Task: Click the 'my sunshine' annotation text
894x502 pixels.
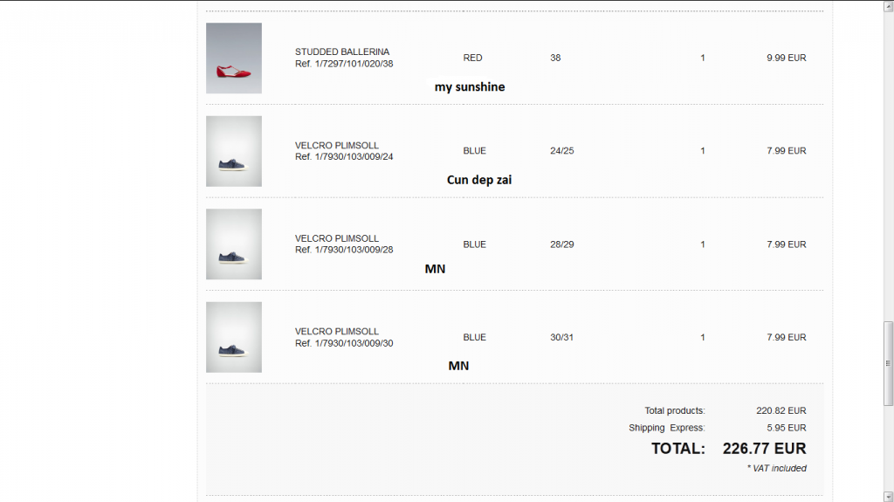Action: coord(470,87)
